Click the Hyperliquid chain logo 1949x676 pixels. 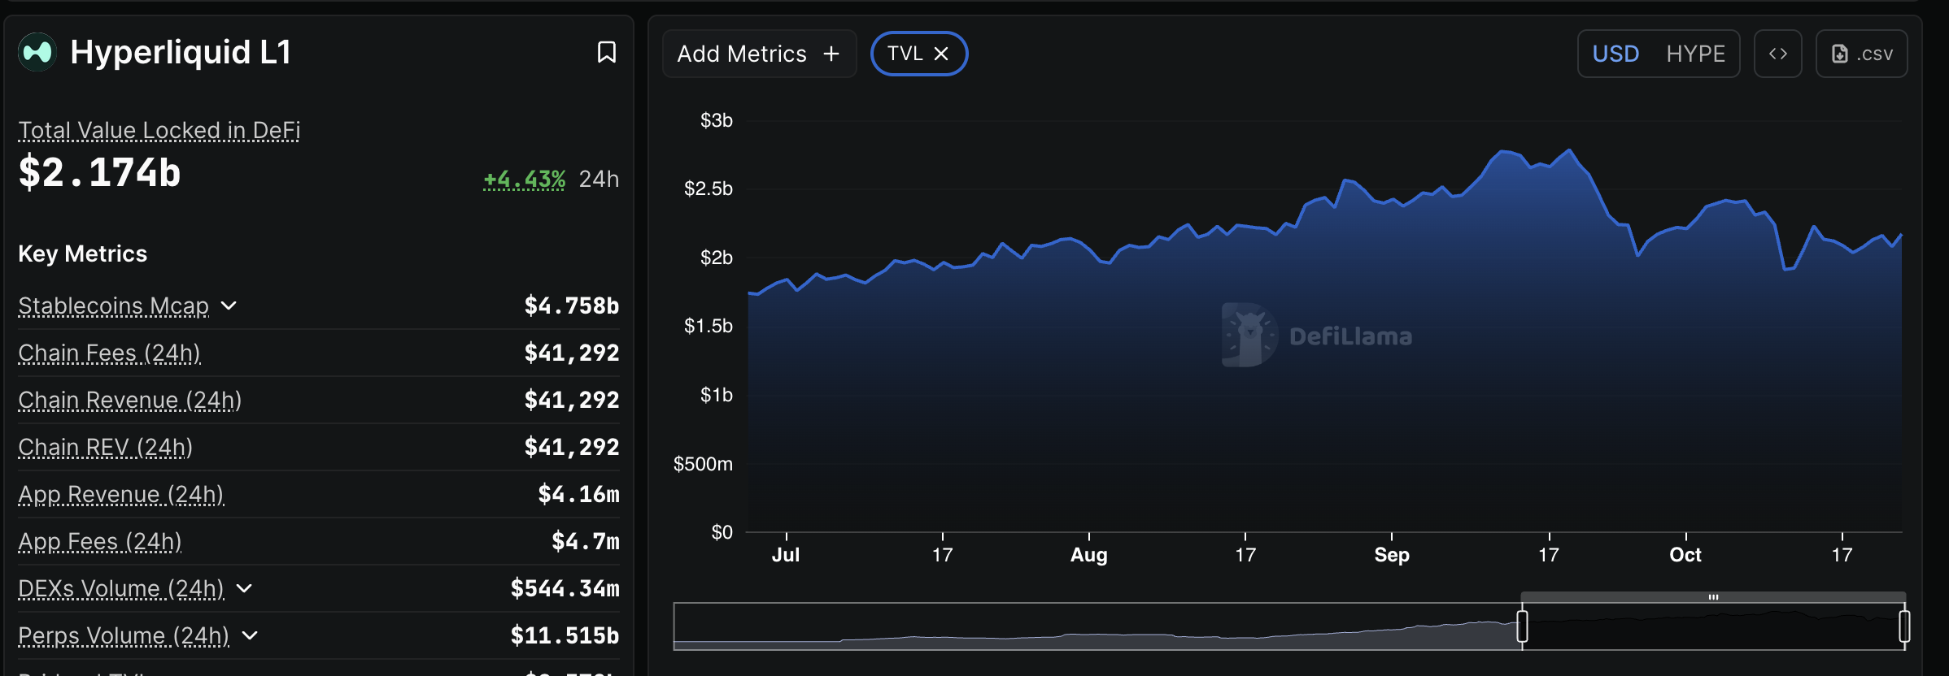(x=37, y=53)
